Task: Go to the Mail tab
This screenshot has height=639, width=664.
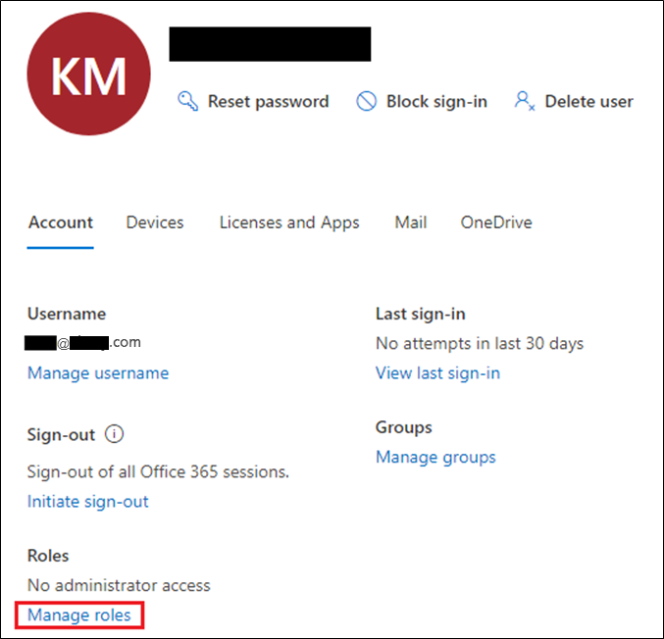Action: pyautogui.click(x=410, y=222)
